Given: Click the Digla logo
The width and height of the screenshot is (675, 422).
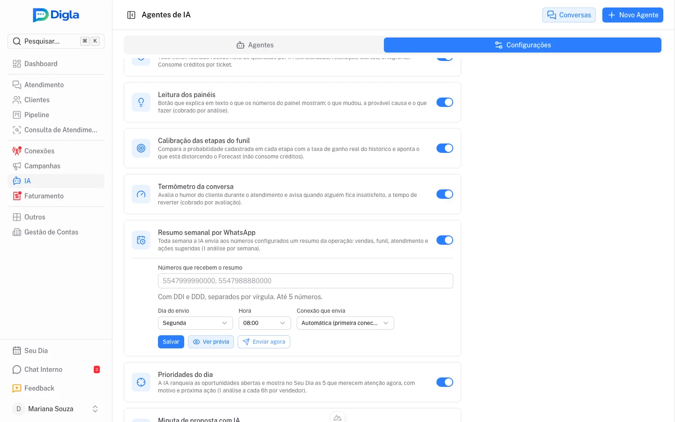Looking at the screenshot, I should (56, 15).
